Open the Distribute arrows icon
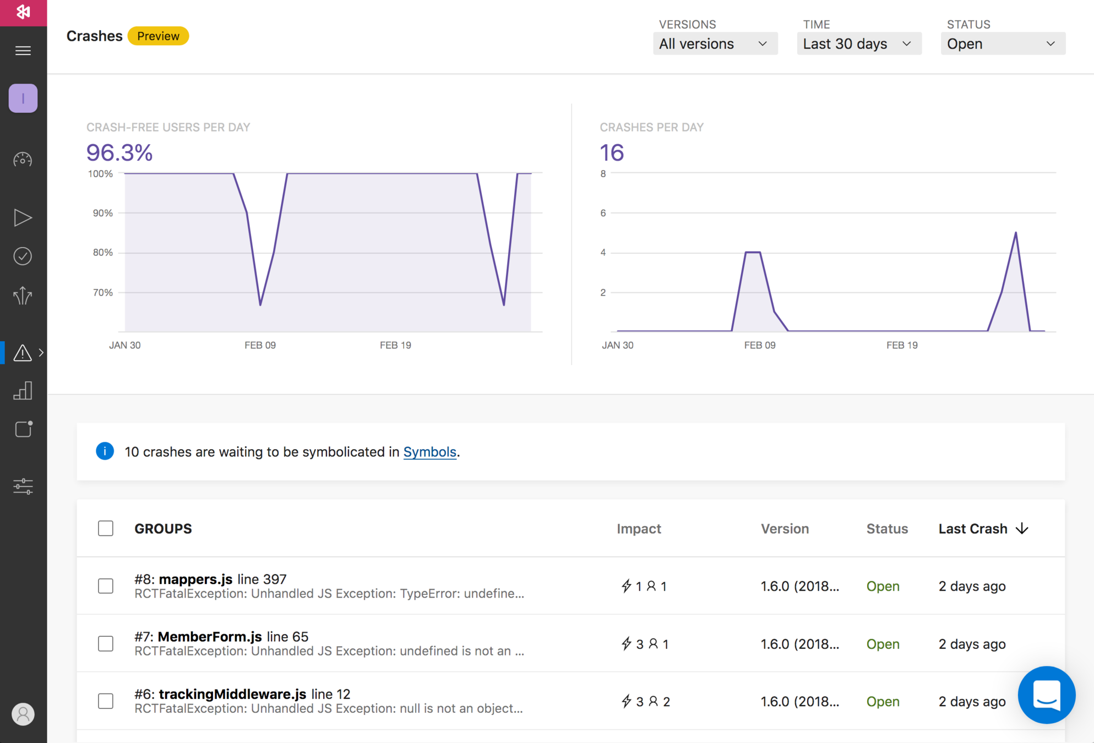 [x=23, y=296]
